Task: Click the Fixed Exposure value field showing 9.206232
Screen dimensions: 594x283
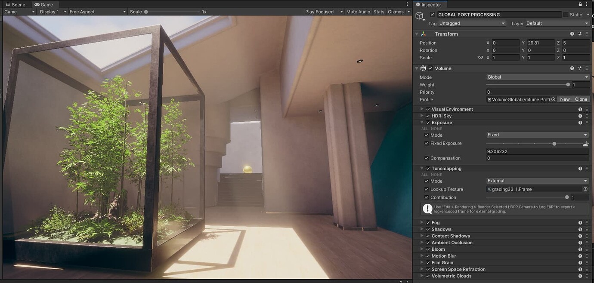Action: [537, 151]
